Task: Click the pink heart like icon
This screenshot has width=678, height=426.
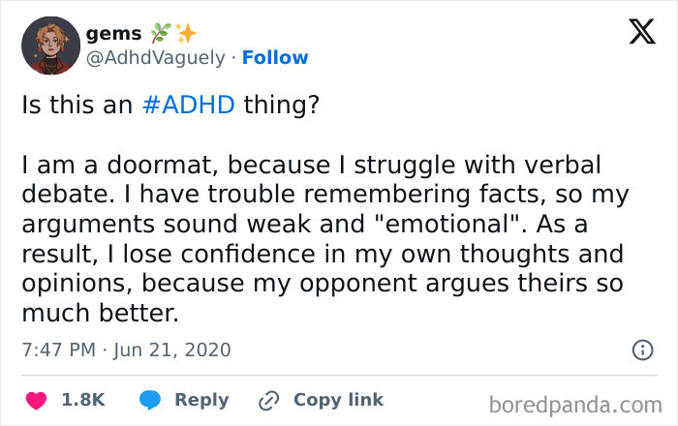Action: pos(37,400)
